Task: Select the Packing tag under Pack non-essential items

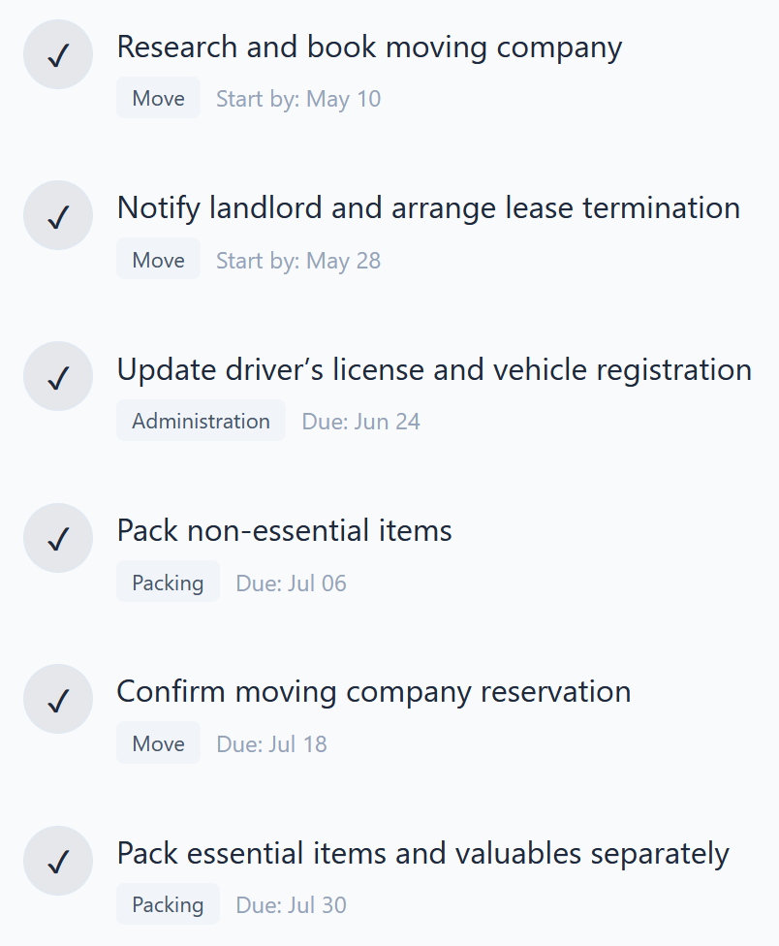Action: [x=168, y=583]
